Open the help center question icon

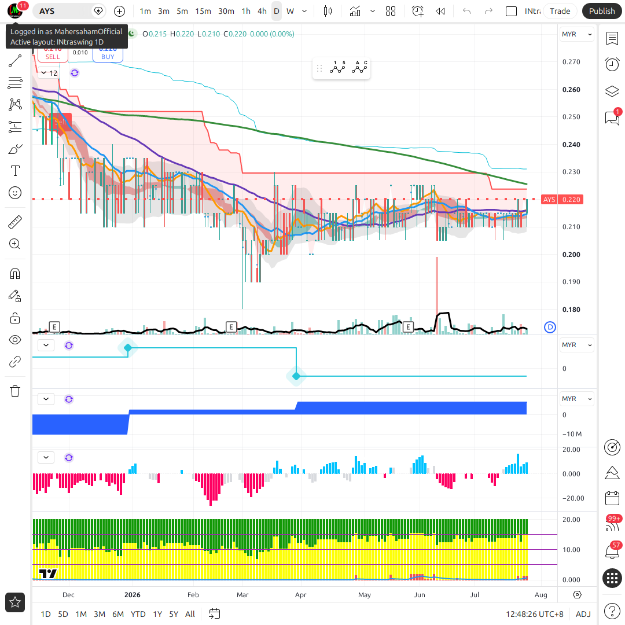tap(612, 611)
